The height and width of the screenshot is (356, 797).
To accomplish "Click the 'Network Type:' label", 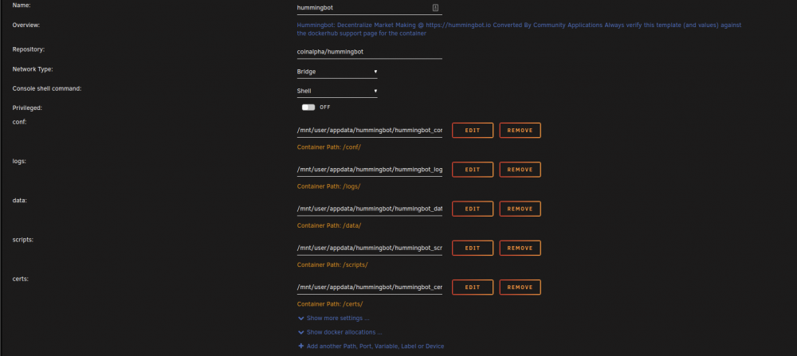I will (x=33, y=69).
